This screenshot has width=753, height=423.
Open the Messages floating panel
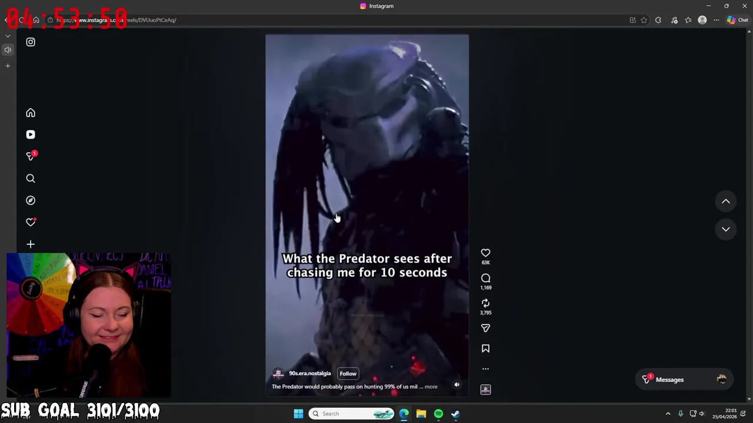(685, 380)
